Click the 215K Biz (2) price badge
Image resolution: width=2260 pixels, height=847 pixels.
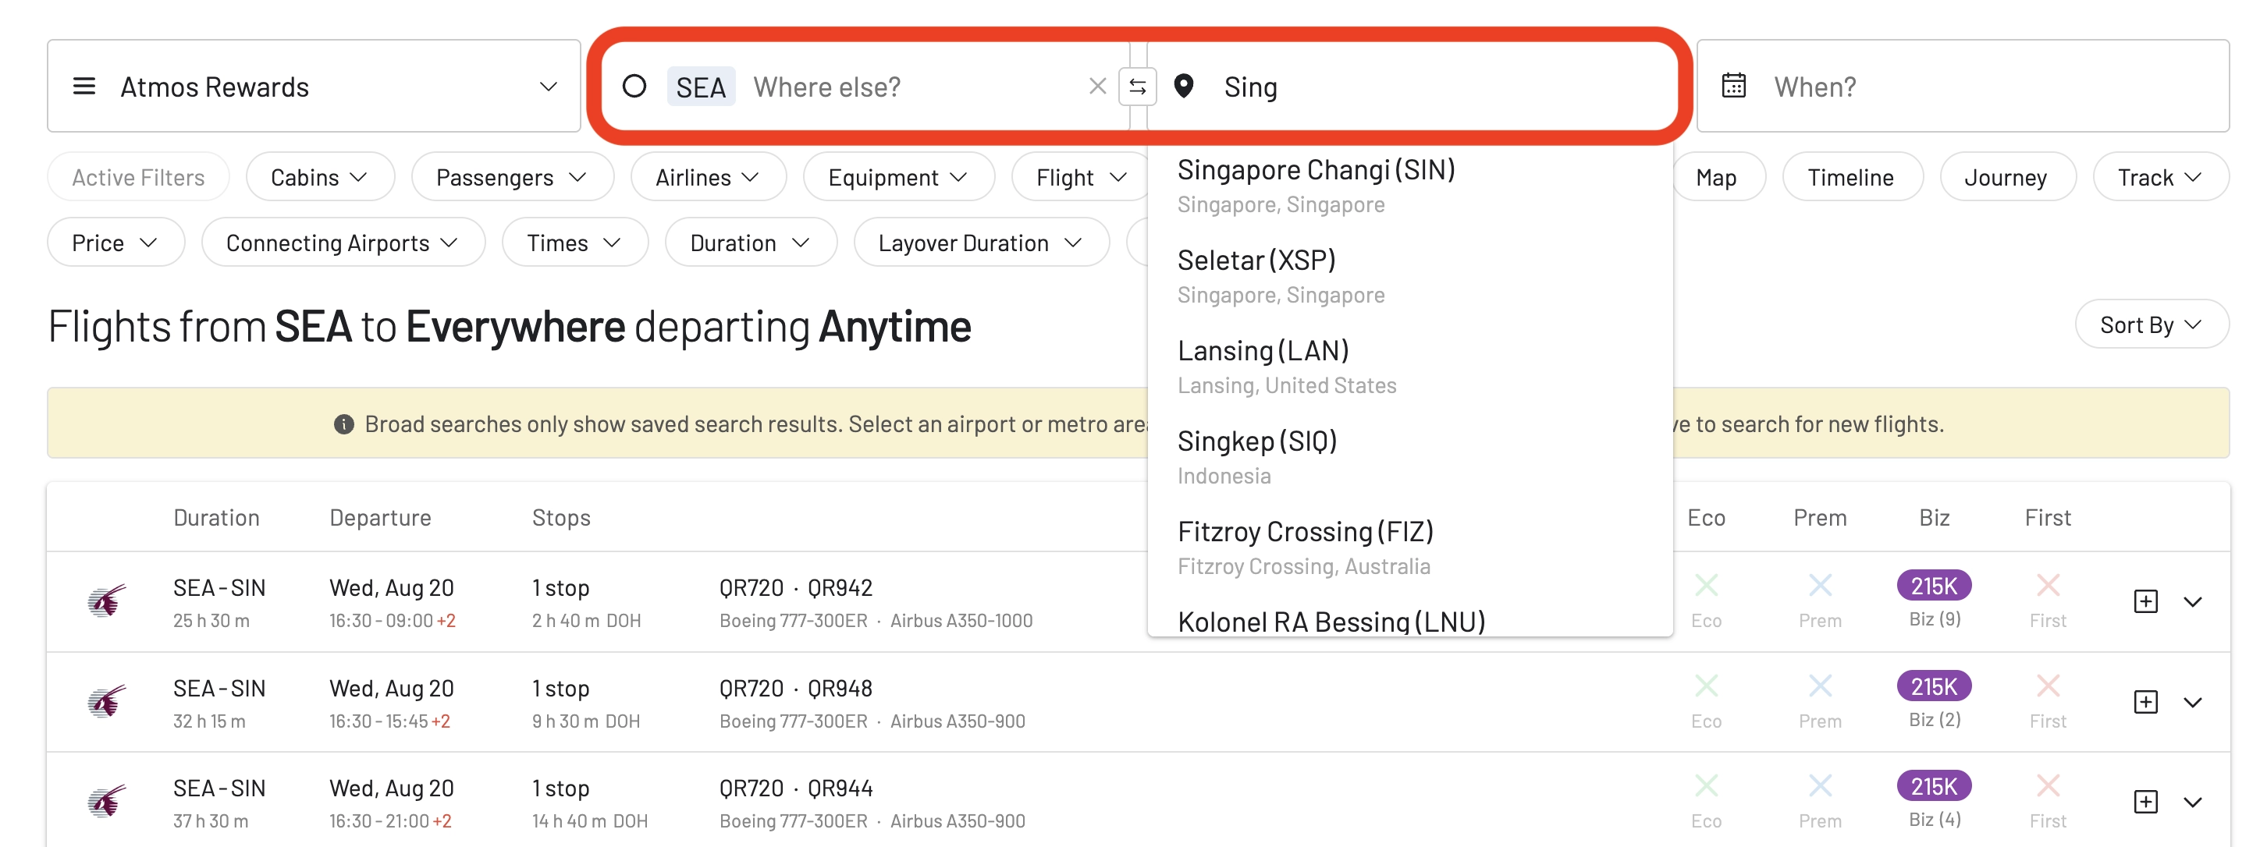tap(1934, 686)
